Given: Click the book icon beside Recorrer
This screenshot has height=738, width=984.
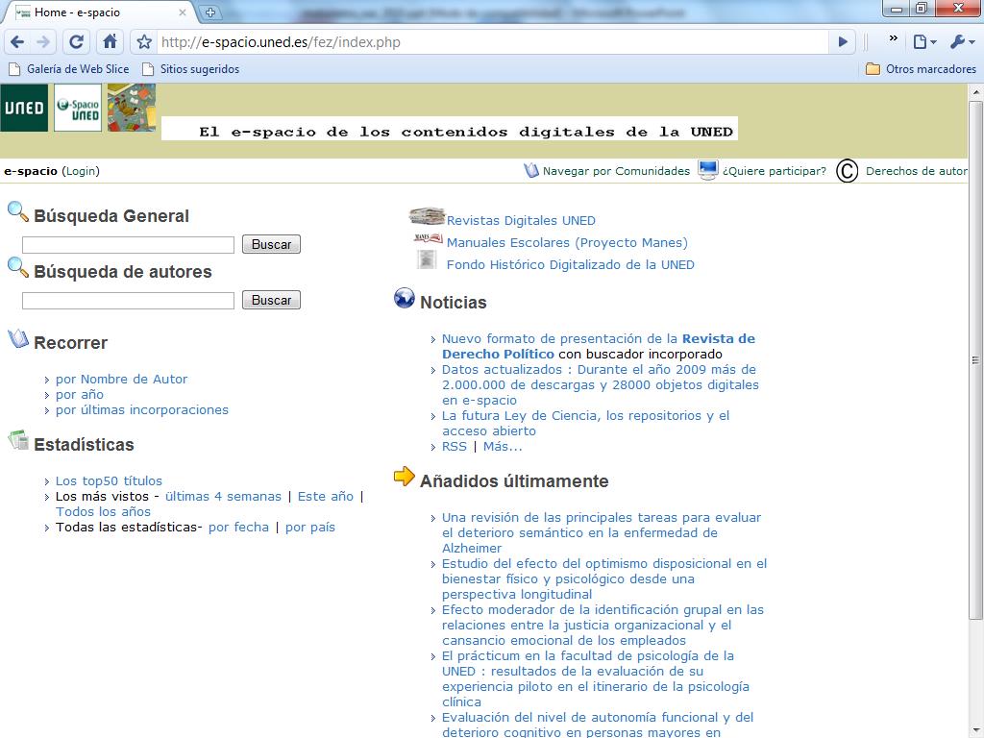Looking at the screenshot, I should [18, 339].
